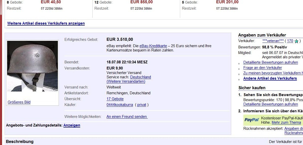303x145 pixels.
Task: Open "Weitere Artikel dieses Verkäufers anzeigen"
Action: click(x=46, y=23)
